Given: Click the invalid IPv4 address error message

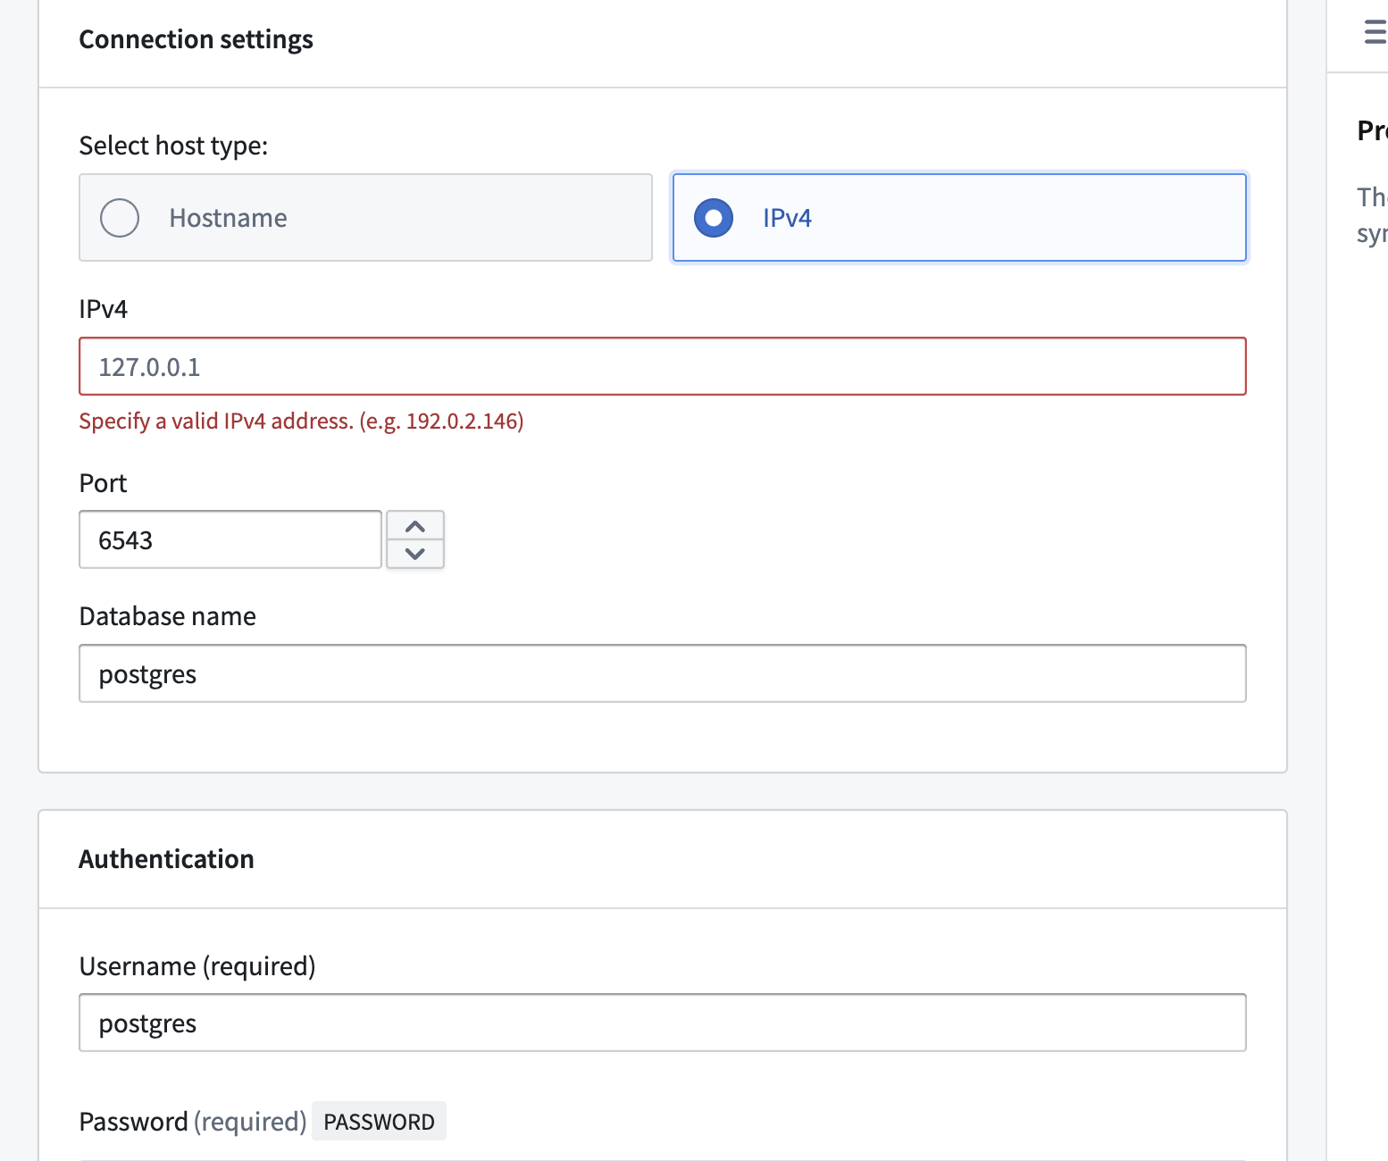Looking at the screenshot, I should tap(301, 421).
